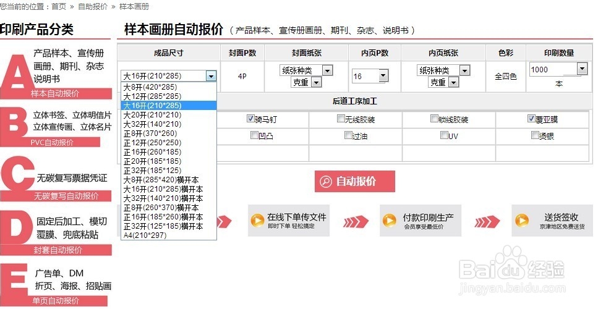Select 正32开(185*125) from the size list
Image resolution: width=598 pixels, height=309 pixels.
pos(169,171)
